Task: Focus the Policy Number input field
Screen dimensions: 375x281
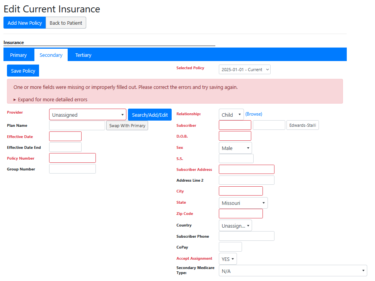Action: [72, 158]
